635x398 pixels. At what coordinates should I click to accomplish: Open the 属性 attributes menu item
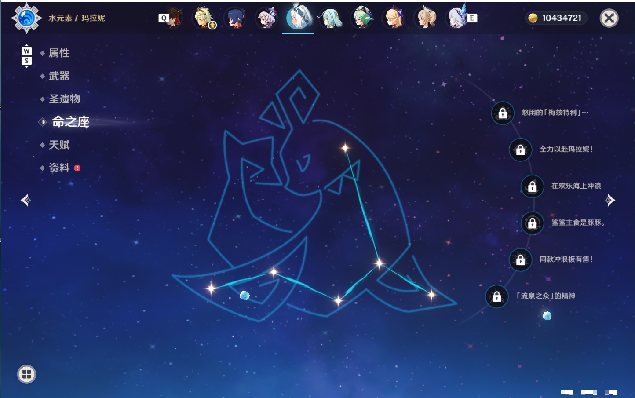[59, 53]
